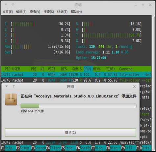156x152 pixels.
Task: Click the USER column header in htop
Action: tap(16, 69)
